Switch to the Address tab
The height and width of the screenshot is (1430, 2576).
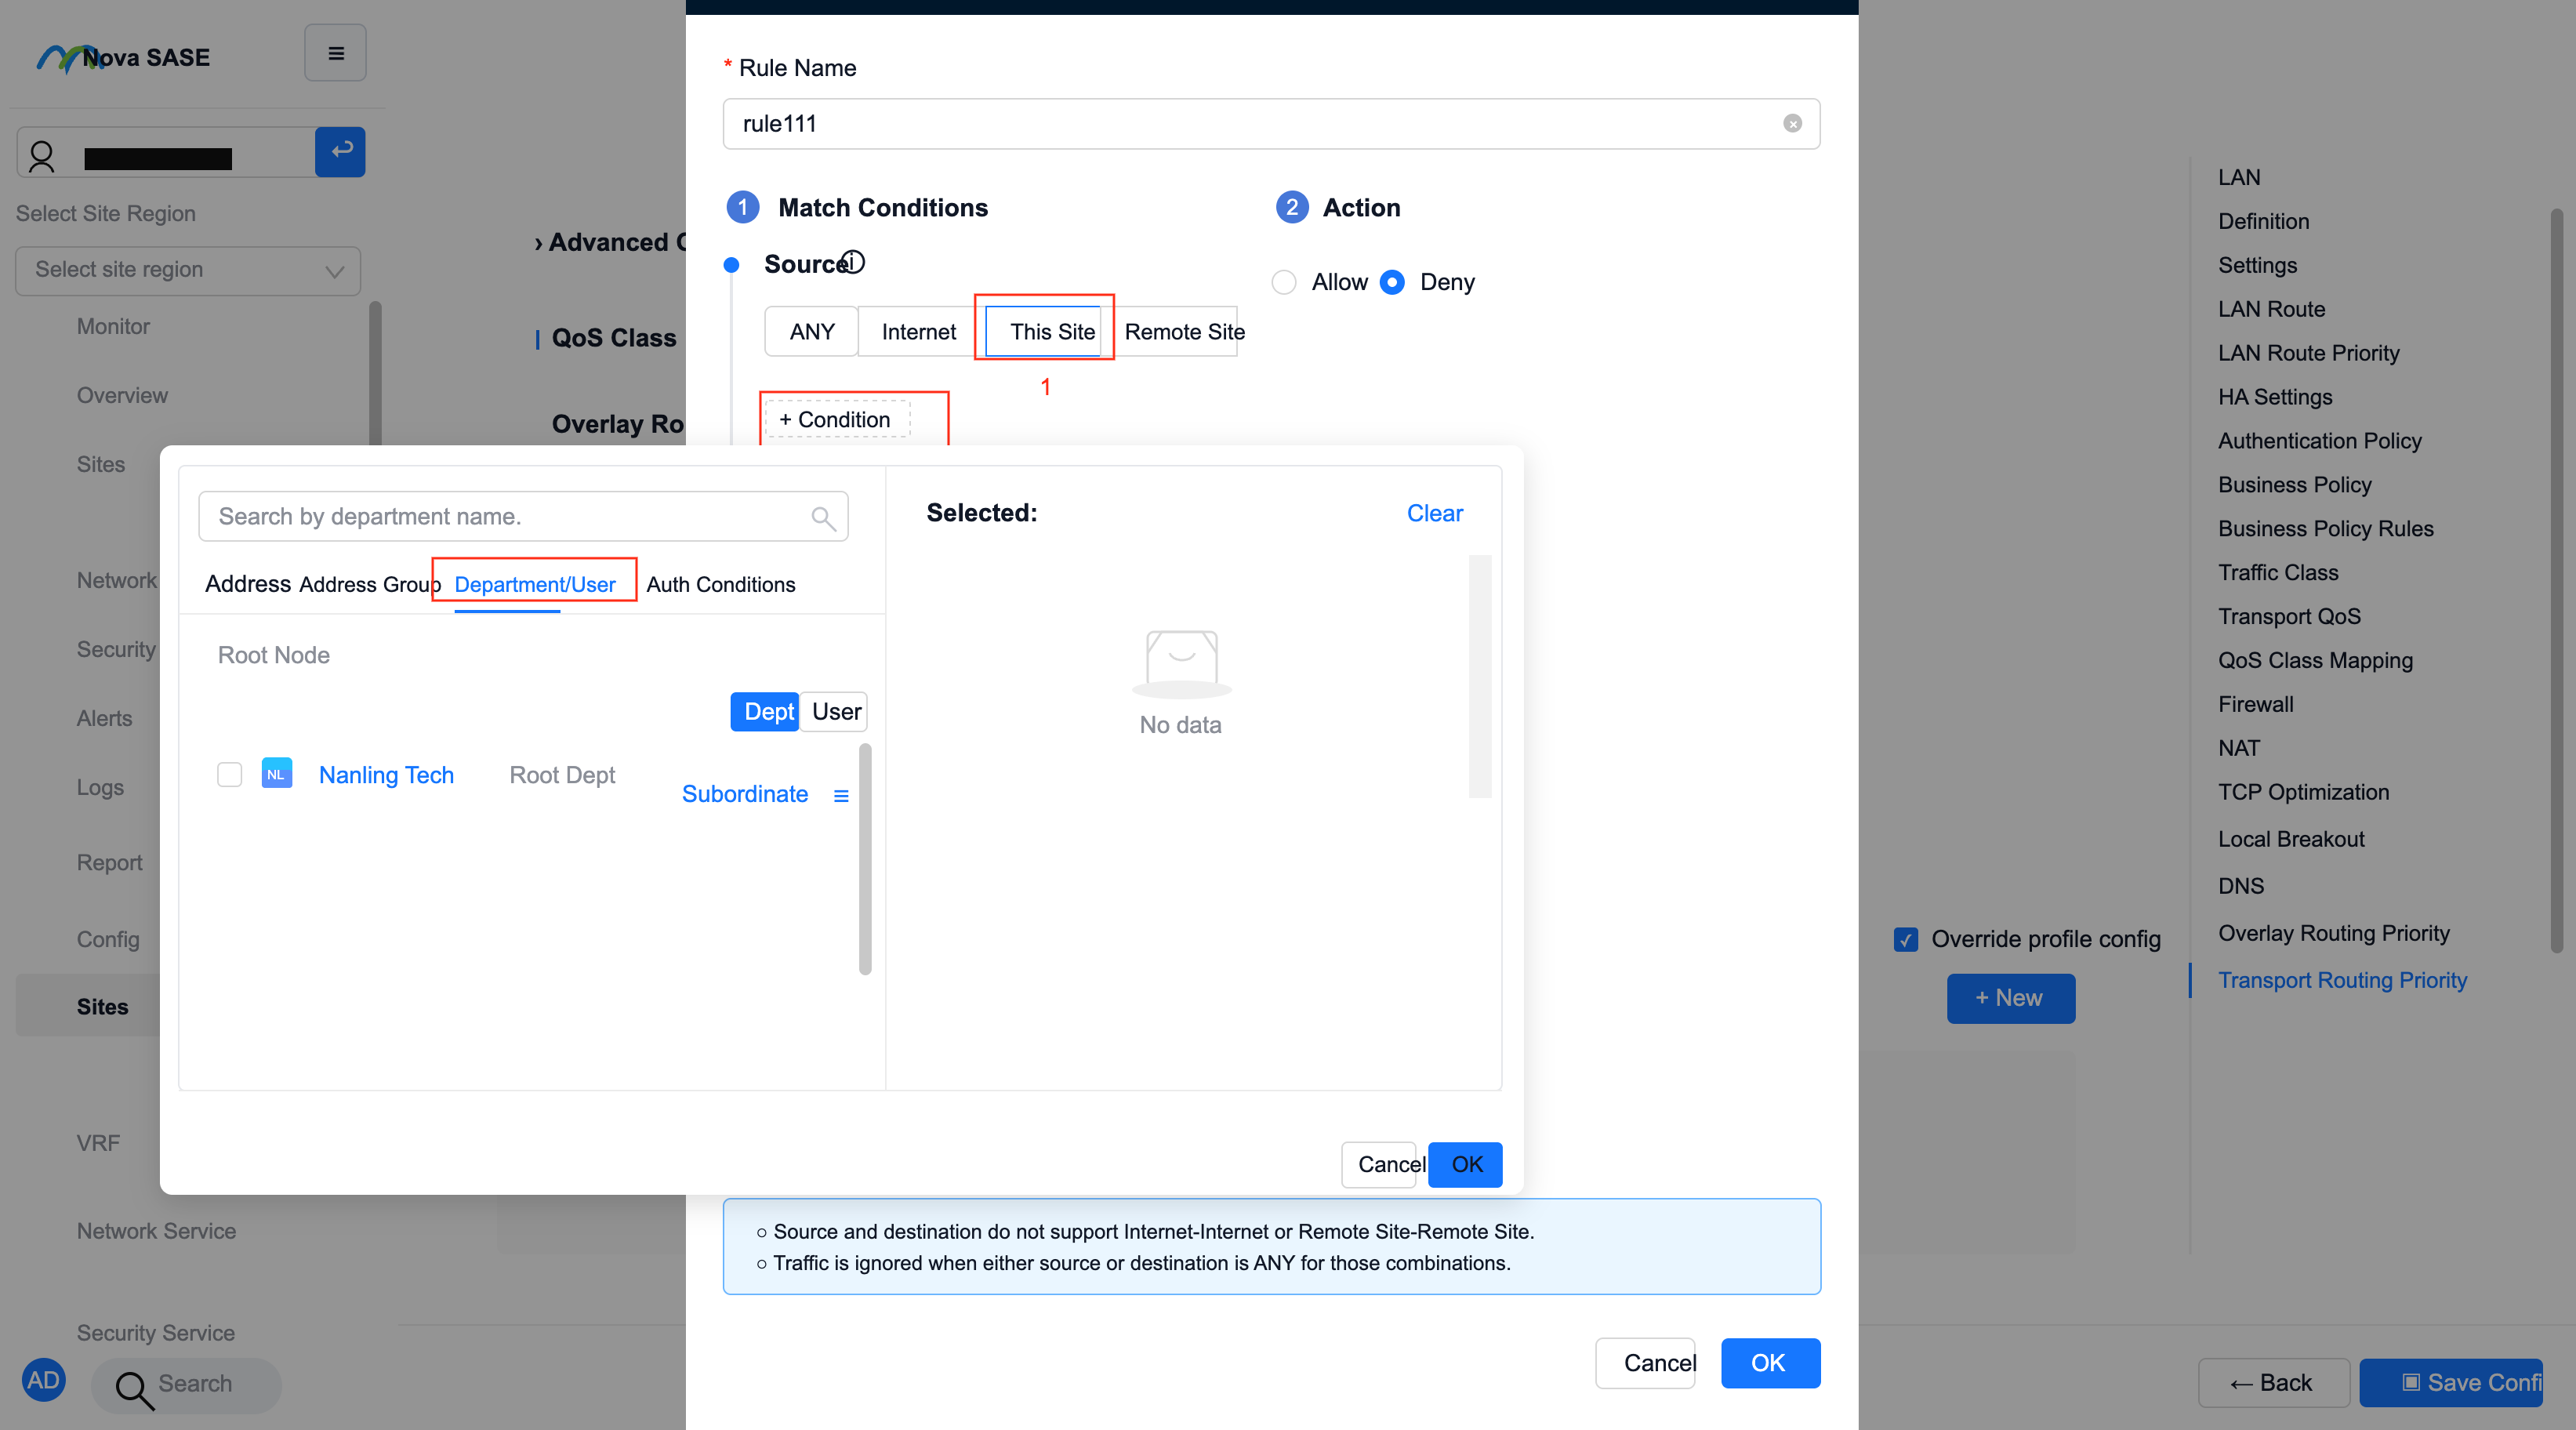(248, 584)
